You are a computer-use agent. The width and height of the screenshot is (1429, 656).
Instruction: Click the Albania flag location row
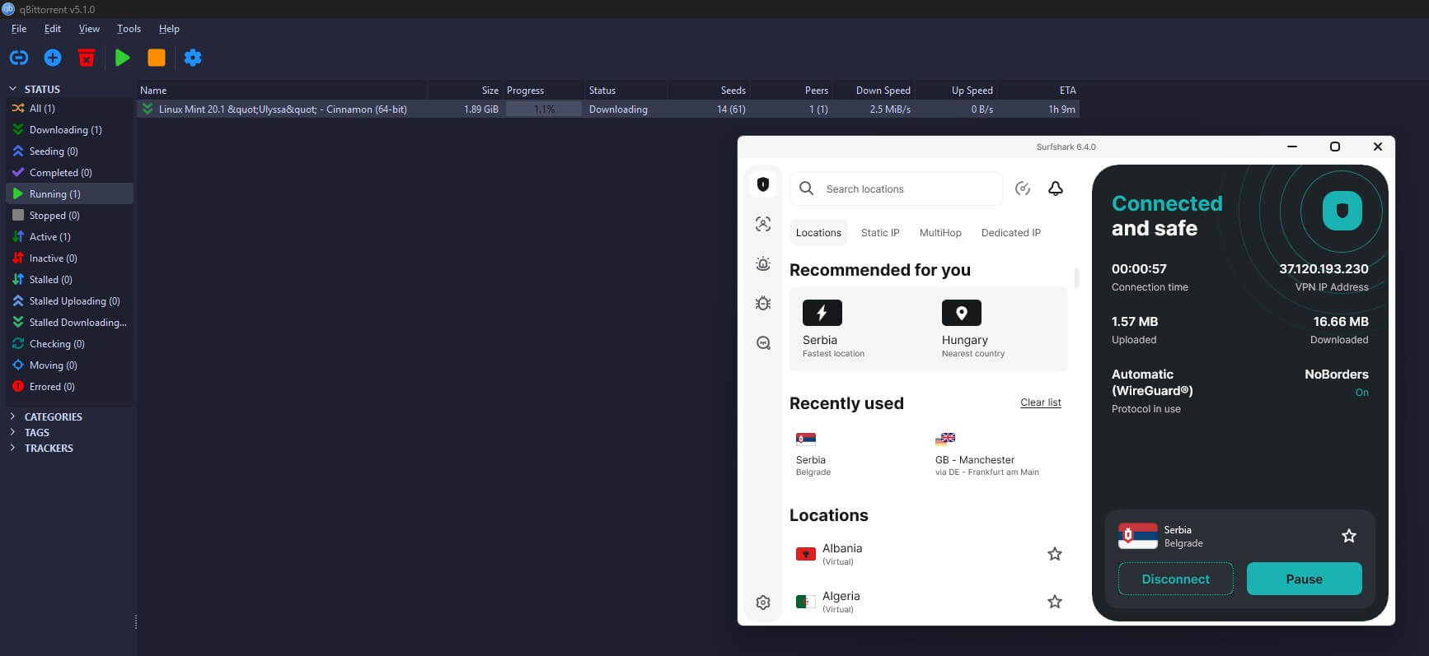point(929,554)
